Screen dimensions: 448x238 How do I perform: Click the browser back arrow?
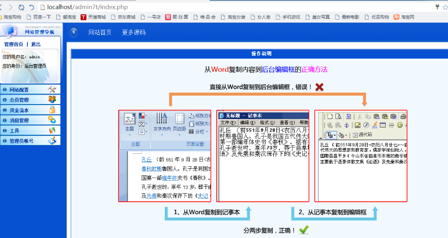click(1, 7)
